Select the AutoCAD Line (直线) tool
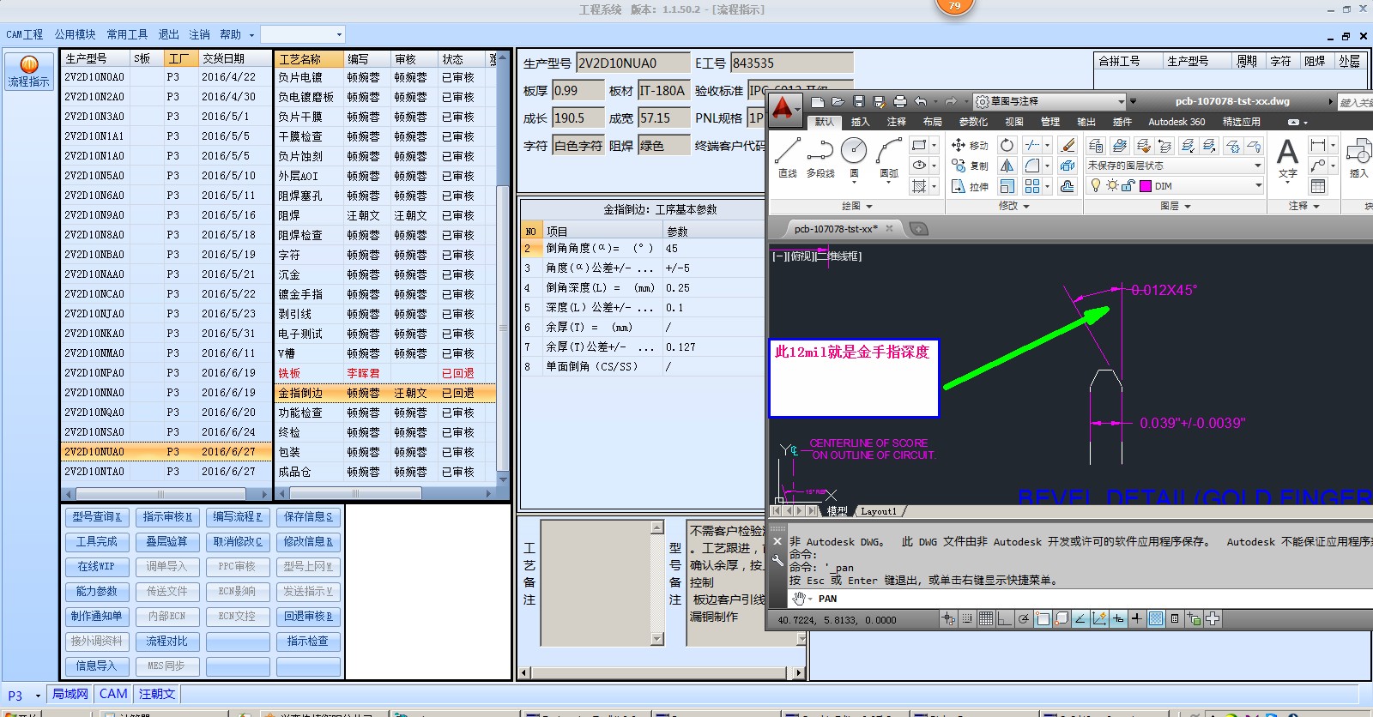Image resolution: width=1373 pixels, height=717 pixels. [787, 157]
